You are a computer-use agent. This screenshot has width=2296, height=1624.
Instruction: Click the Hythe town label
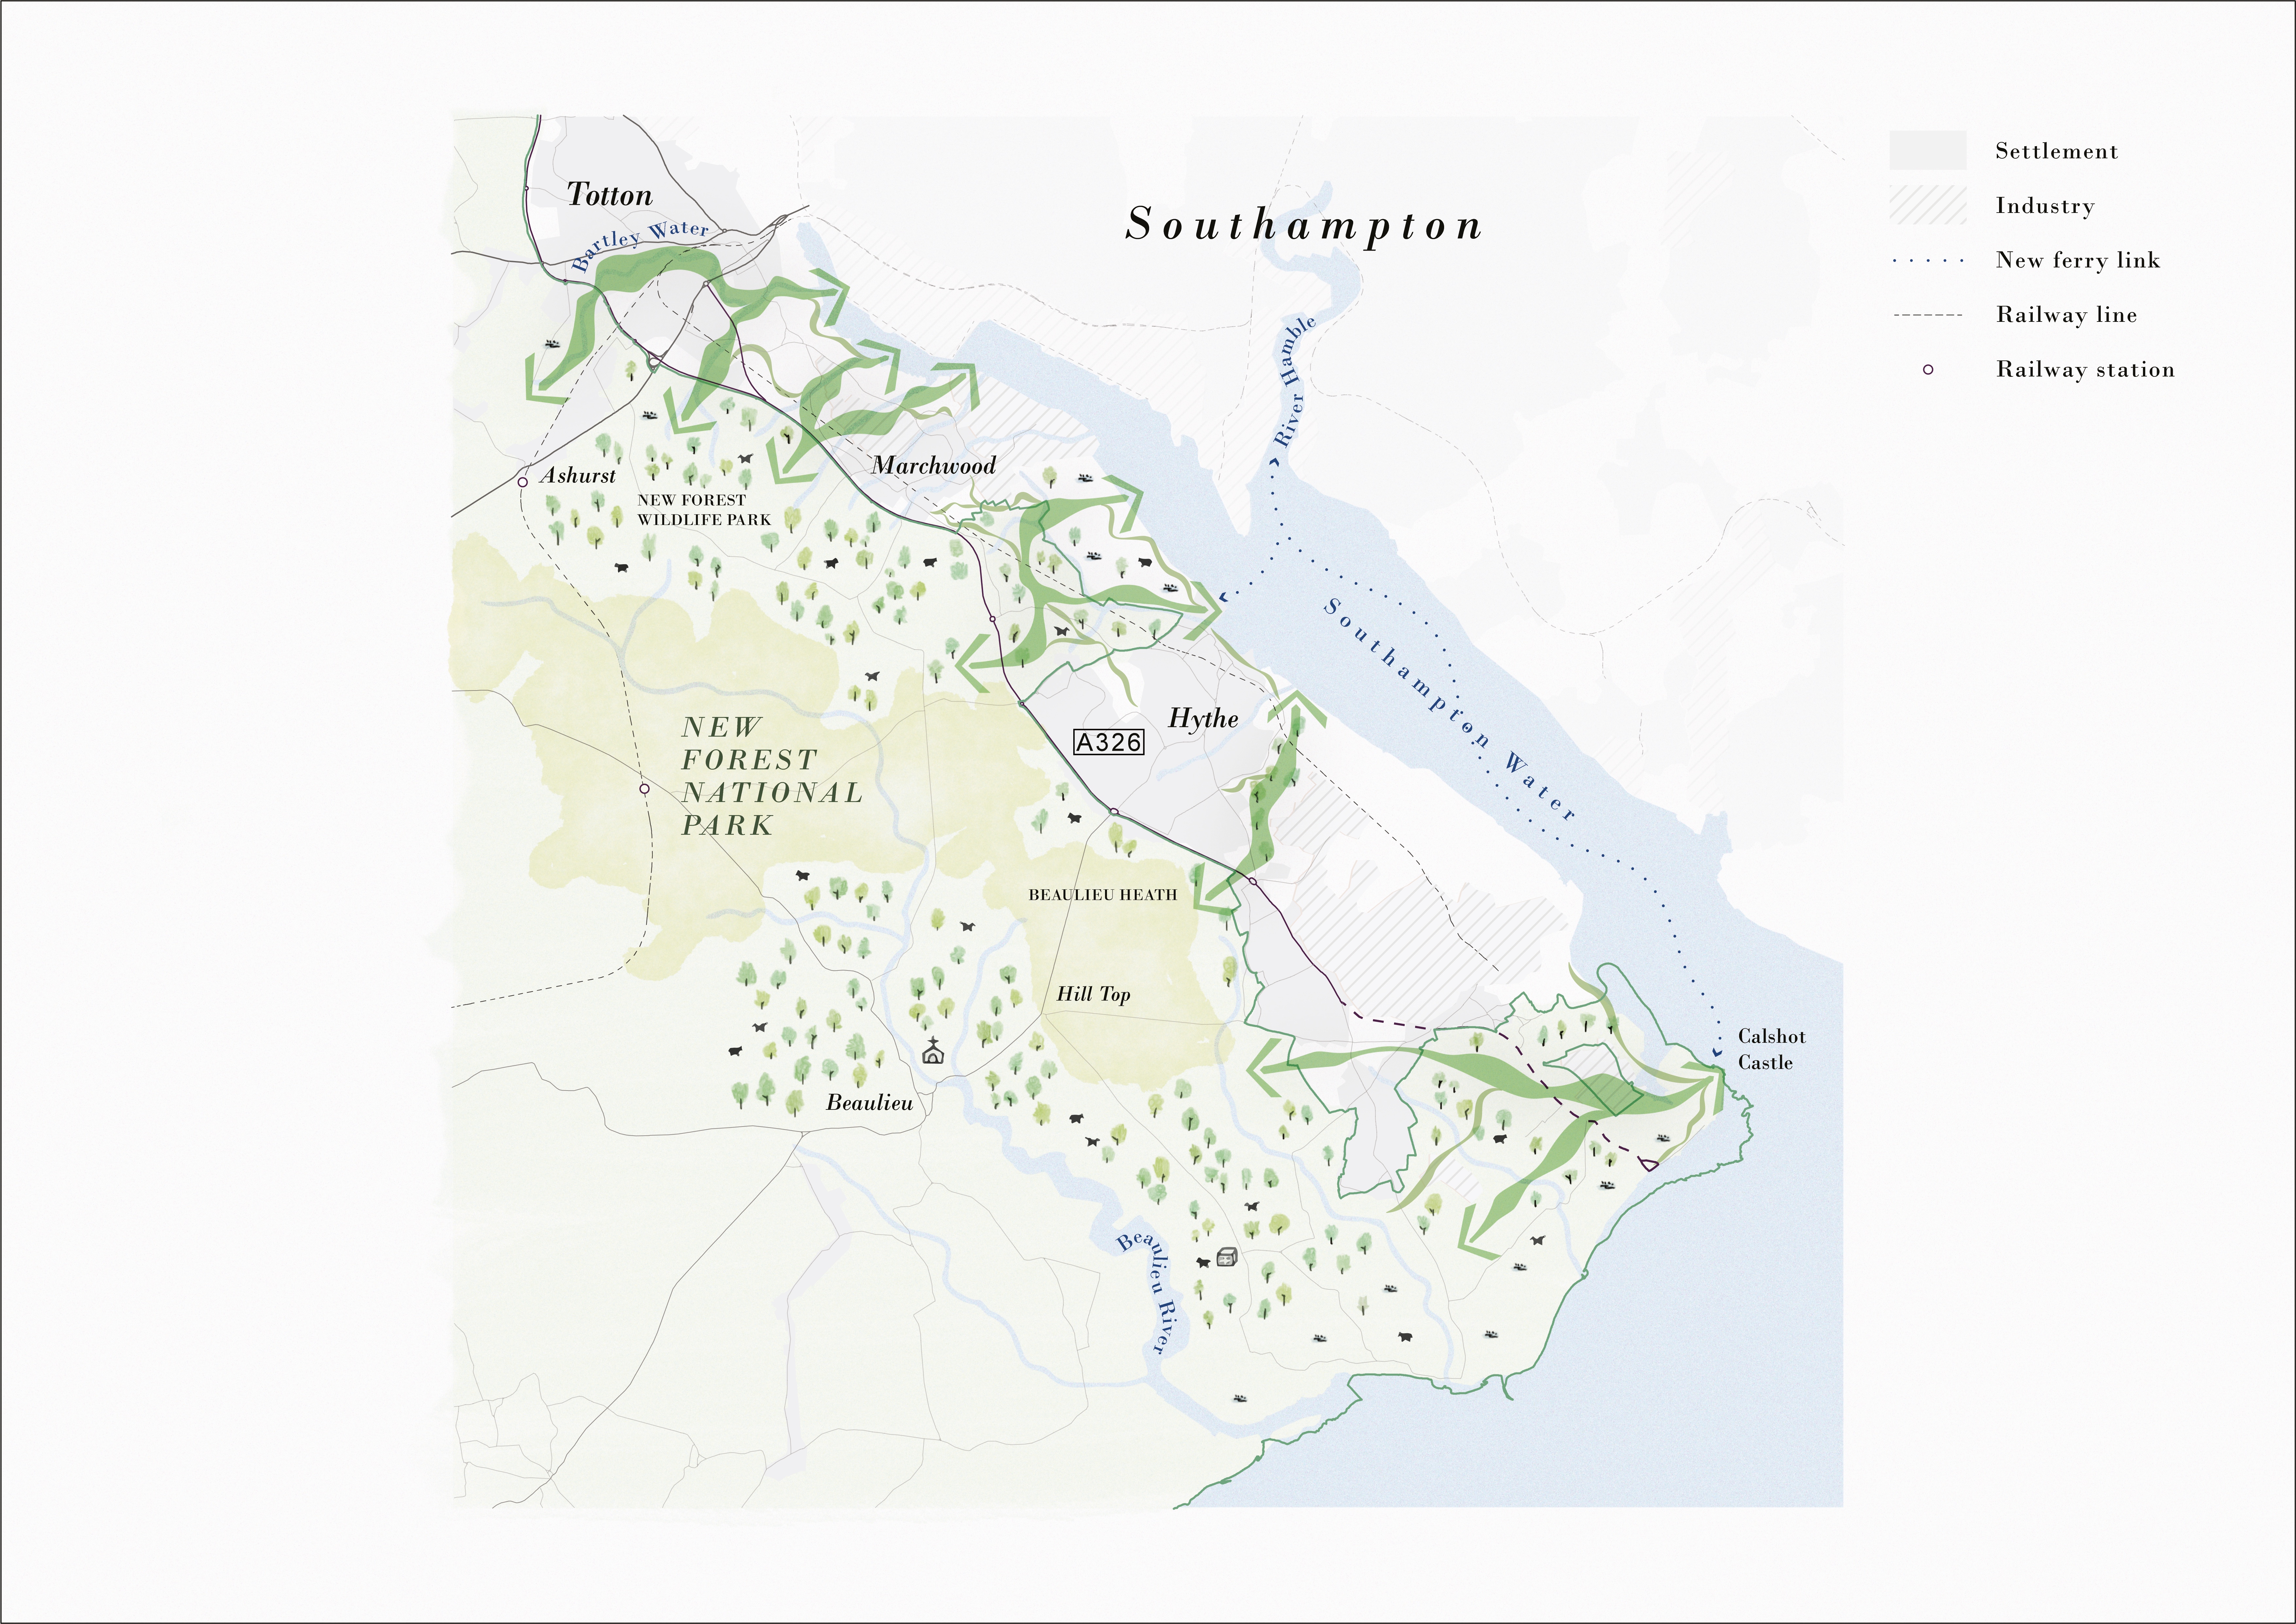(1203, 718)
